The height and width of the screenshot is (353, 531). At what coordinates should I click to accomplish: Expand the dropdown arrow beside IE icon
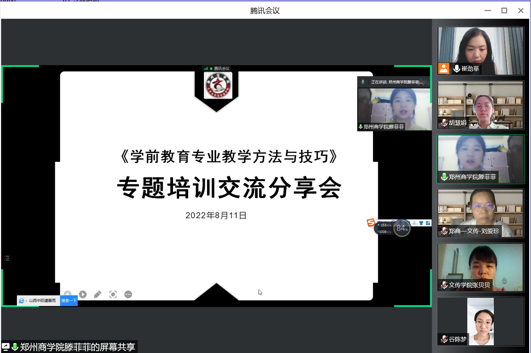pyautogui.click(x=27, y=301)
